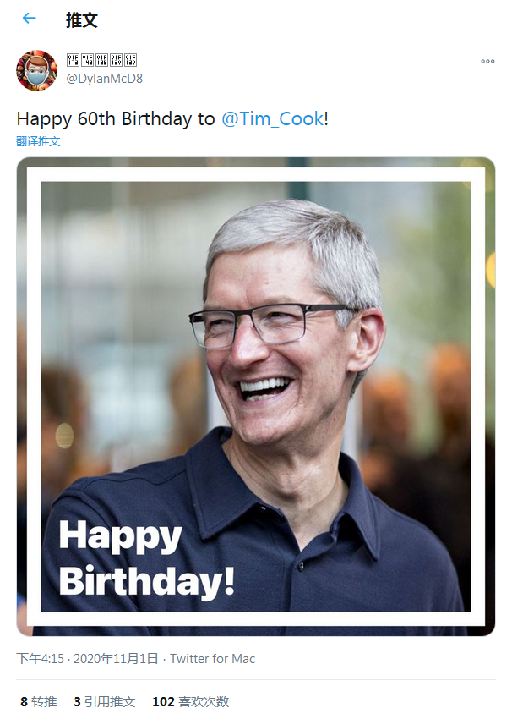The width and height of the screenshot is (512, 719).
Task: Click the 推文 header title
Action: (82, 19)
